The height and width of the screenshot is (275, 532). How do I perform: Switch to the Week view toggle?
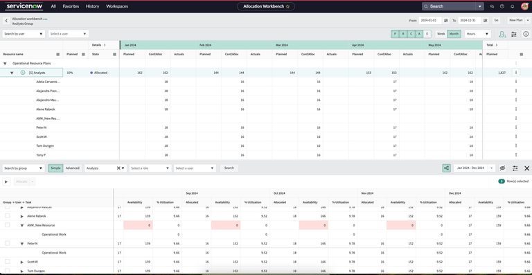(x=441, y=34)
